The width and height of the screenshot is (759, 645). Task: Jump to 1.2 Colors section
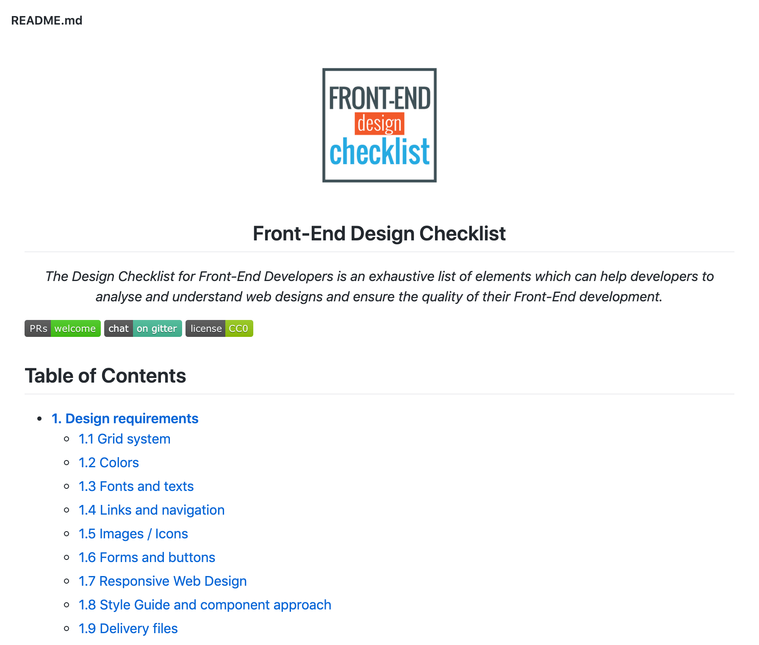[x=109, y=463]
